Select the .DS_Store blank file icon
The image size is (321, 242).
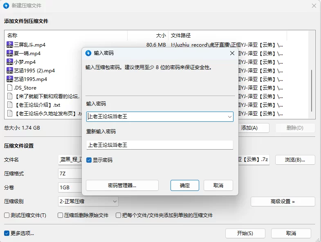click(10, 87)
